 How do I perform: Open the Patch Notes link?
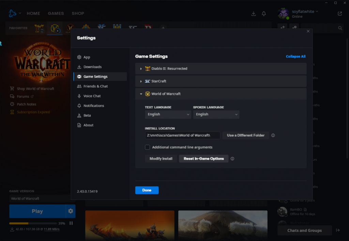[23, 104]
